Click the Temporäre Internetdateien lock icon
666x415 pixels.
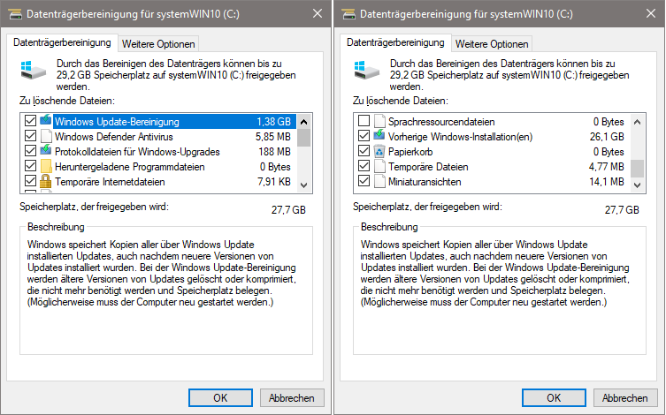click(x=45, y=182)
